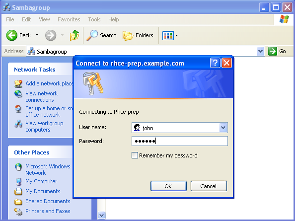Open the Favorites menu
This screenshot has height=221, width=295.
pyautogui.click(x=69, y=19)
